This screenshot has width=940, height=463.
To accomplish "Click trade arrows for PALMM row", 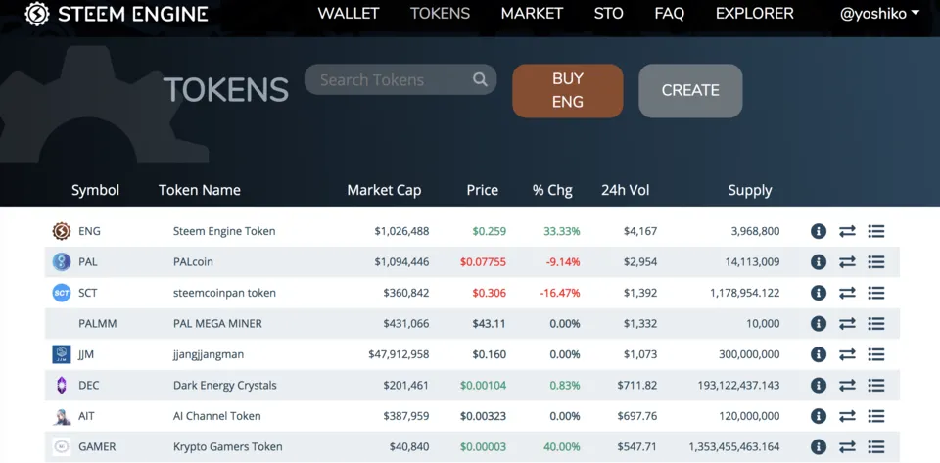I will [847, 323].
